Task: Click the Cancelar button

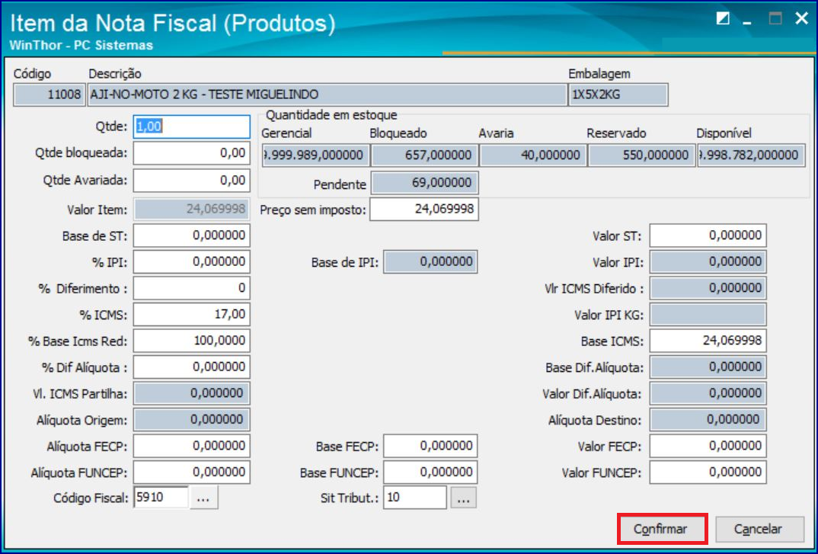Action: pos(759,529)
